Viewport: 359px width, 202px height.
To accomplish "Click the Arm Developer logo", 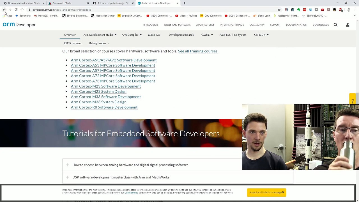I will 19,25.
